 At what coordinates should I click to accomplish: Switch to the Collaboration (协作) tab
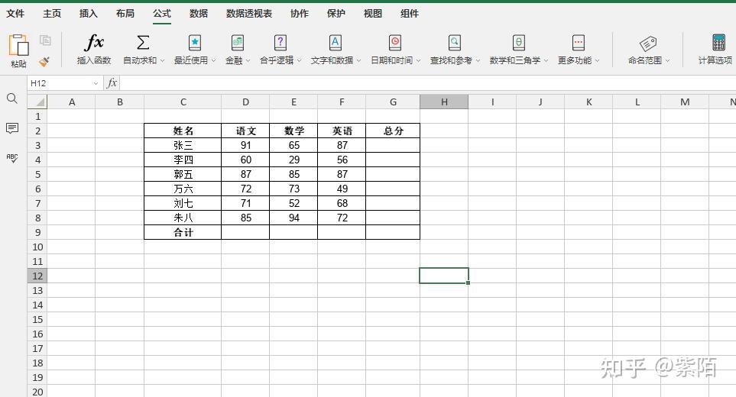tap(300, 14)
